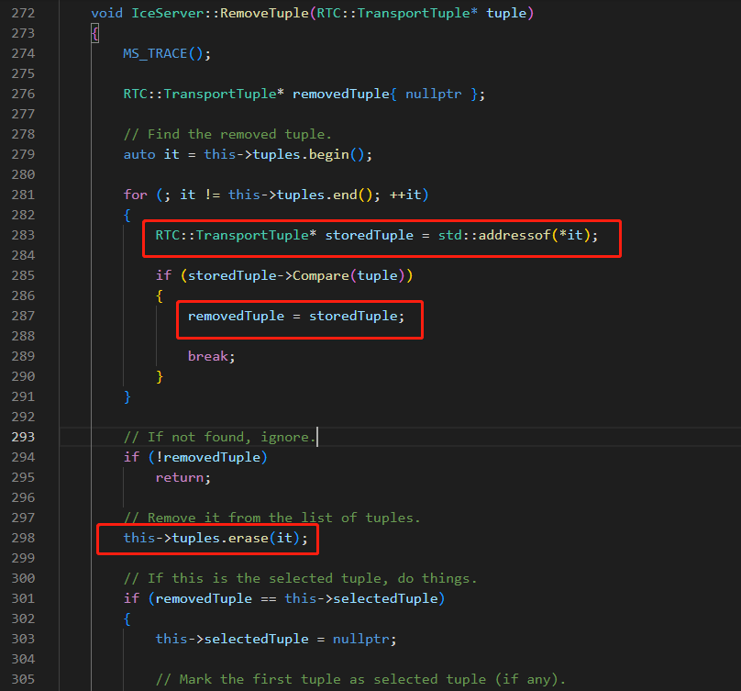Click 'erase' call on line 298

tap(249, 539)
